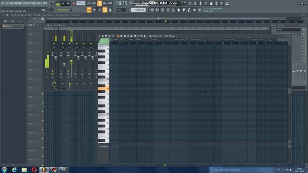Open the PATTERNS menu
The width and height of the screenshot is (308, 173).
[18, 3]
